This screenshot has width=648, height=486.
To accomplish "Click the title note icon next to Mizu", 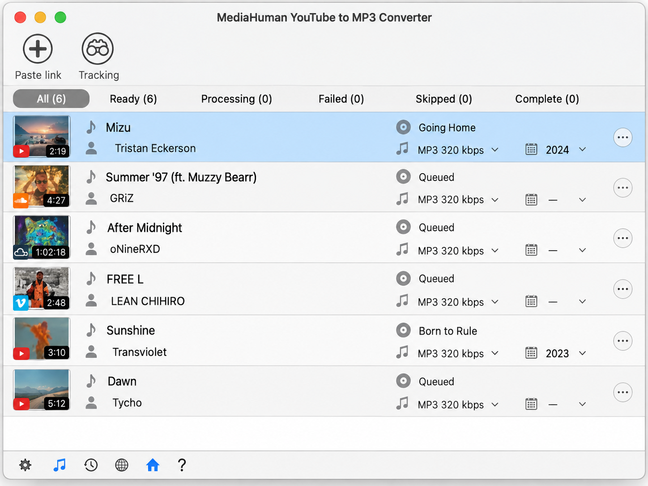I will pos(91,127).
